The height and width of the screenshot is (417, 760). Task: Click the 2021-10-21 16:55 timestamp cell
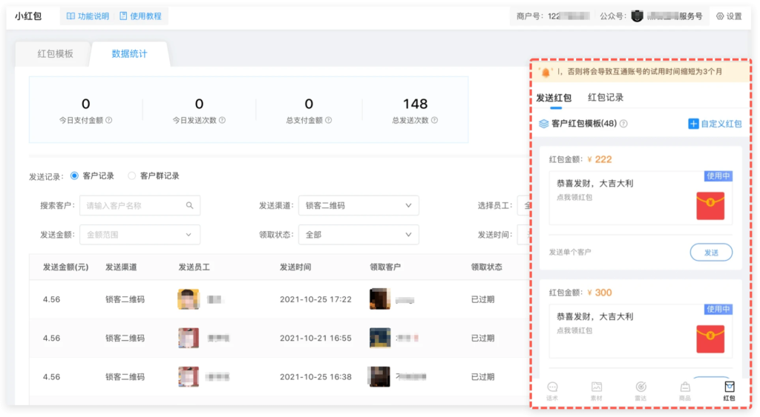click(x=315, y=338)
